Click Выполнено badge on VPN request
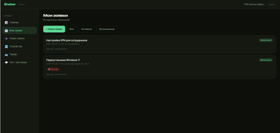 point(266,40)
